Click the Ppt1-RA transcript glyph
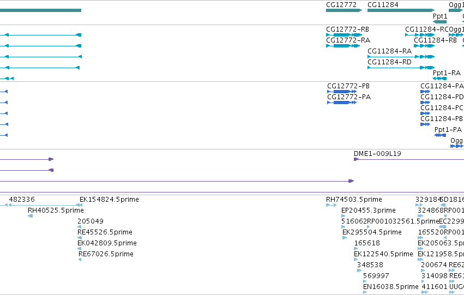 click(x=439, y=79)
